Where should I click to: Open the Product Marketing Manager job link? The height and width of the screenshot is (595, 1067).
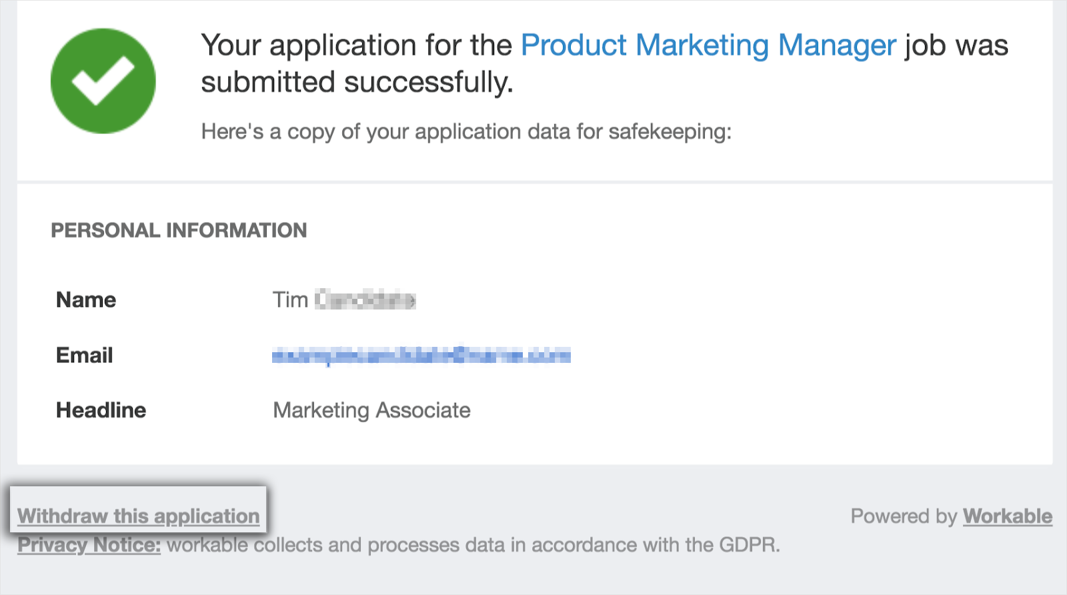(708, 46)
